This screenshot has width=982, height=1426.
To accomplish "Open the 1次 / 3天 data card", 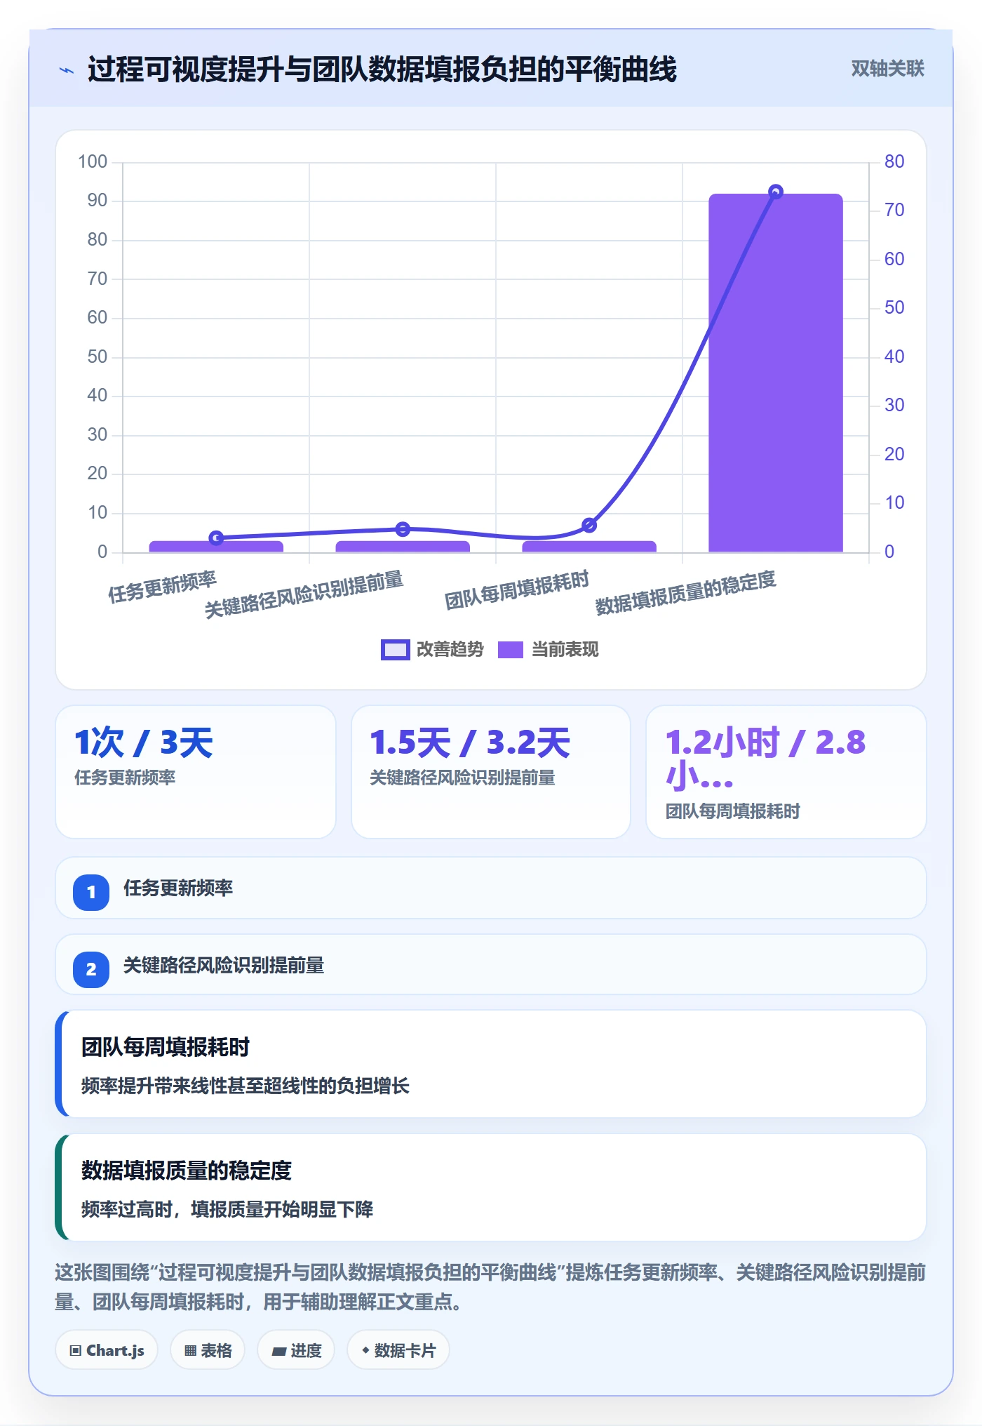I will coord(196,771).
